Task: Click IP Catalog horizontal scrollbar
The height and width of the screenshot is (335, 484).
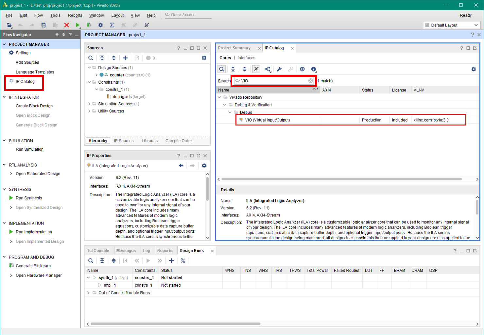Action: pyautogui.click(x=342, y=179)
